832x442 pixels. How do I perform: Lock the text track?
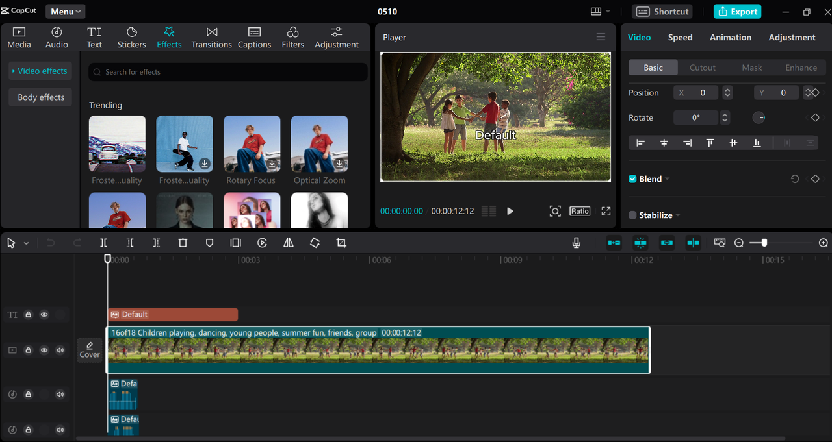pos(29,315)
